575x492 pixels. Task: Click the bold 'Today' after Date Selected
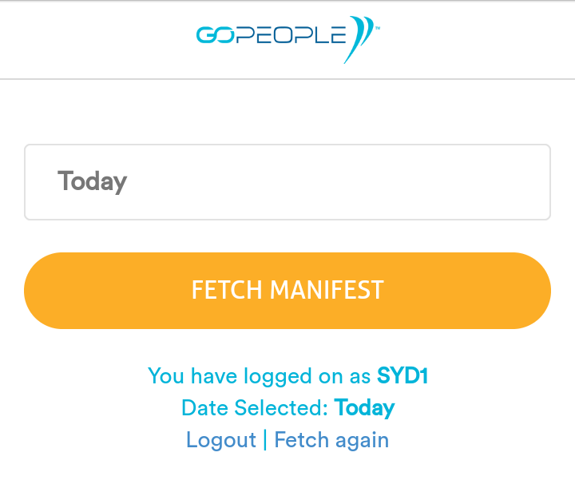[364, 407]
